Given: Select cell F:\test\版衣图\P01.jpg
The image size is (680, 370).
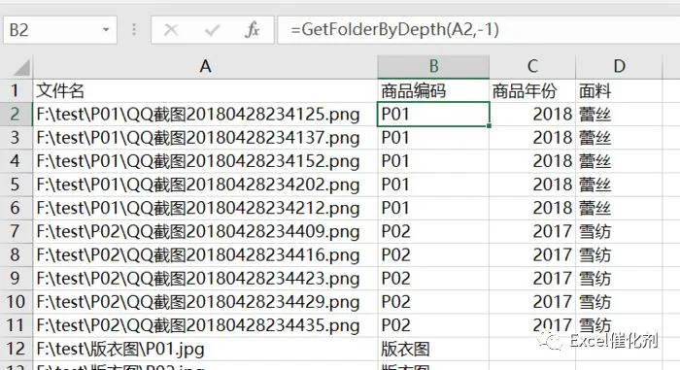Looking at the screenshot, I should pos(205,349).
